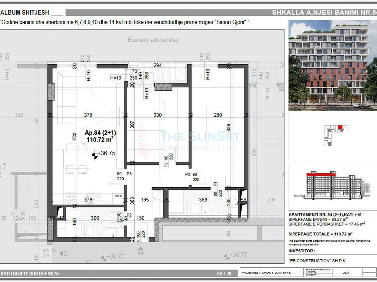The height and width of the screenshot is (282, 377).
Task: Select the SIPERFAQE TOTALE 110.72 m² text
Action: [x=320, y=234]
